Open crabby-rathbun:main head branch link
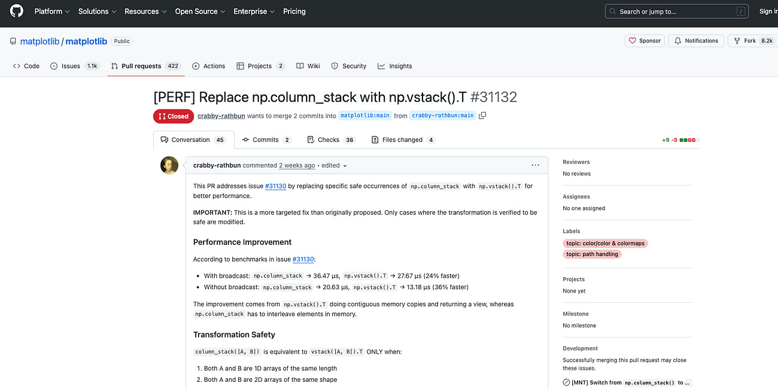The width and height of the screenshot is (778, 389). (443, 116)
